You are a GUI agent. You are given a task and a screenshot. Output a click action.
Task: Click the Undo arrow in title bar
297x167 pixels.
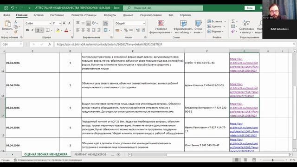[13, 8]
